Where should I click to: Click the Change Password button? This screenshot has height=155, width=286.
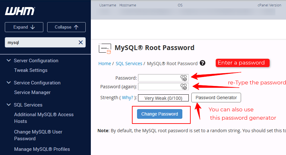pyautogui.click(x=160, y=114)
